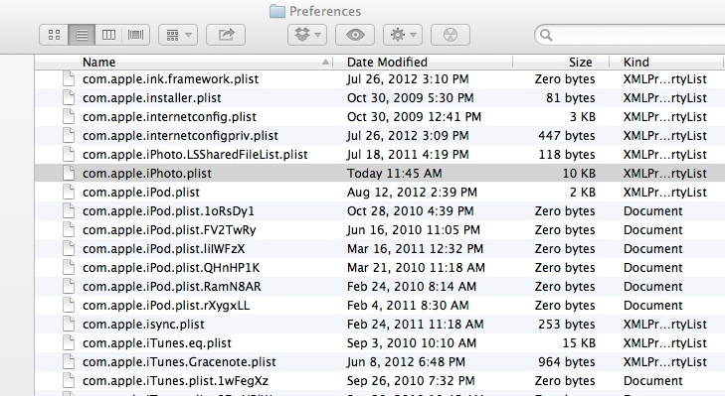Switch Finder to column view
Screen dimensions: 725x396
pyautogui.click(x=108, y=35)
